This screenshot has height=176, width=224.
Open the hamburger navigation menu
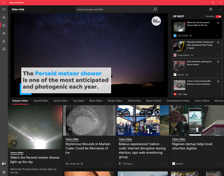pyautogui.click(x=4, y=9)
